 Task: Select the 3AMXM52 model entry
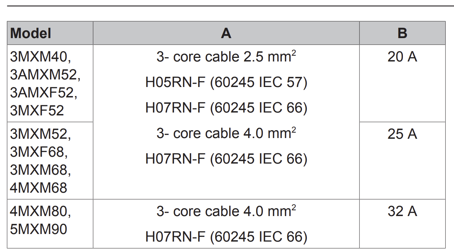(45, 75)
